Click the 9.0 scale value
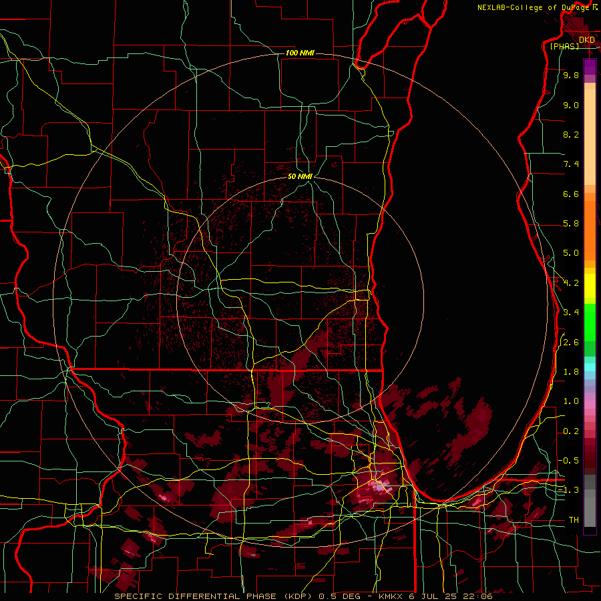Image resolution: width=601 pixels, height=601 pixels. (x=571, y=105)
